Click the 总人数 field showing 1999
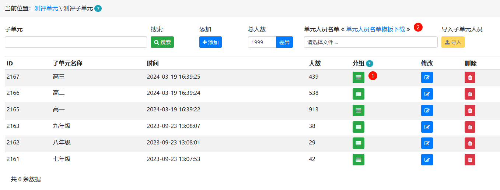The image size is (500, 190). pyautogui.click(x=262, y=42)
